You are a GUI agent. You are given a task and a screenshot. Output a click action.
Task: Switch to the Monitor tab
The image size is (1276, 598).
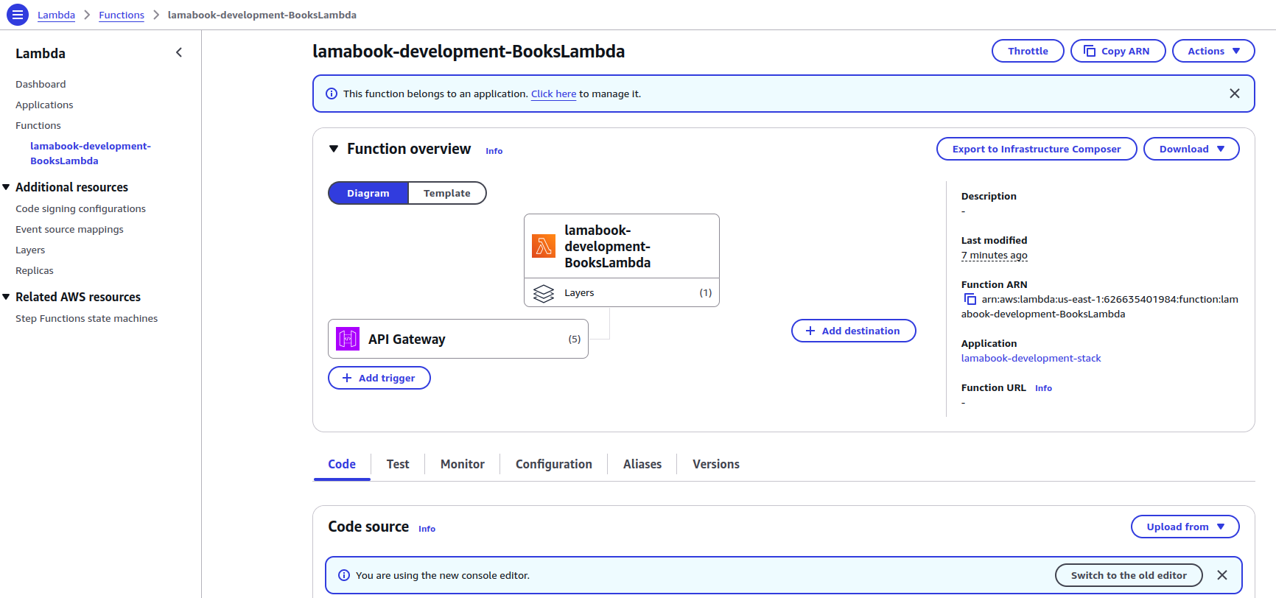coord(463,464)
